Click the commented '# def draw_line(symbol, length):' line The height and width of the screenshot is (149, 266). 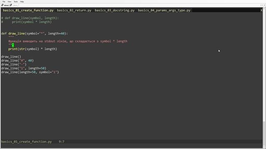[30, 18]
